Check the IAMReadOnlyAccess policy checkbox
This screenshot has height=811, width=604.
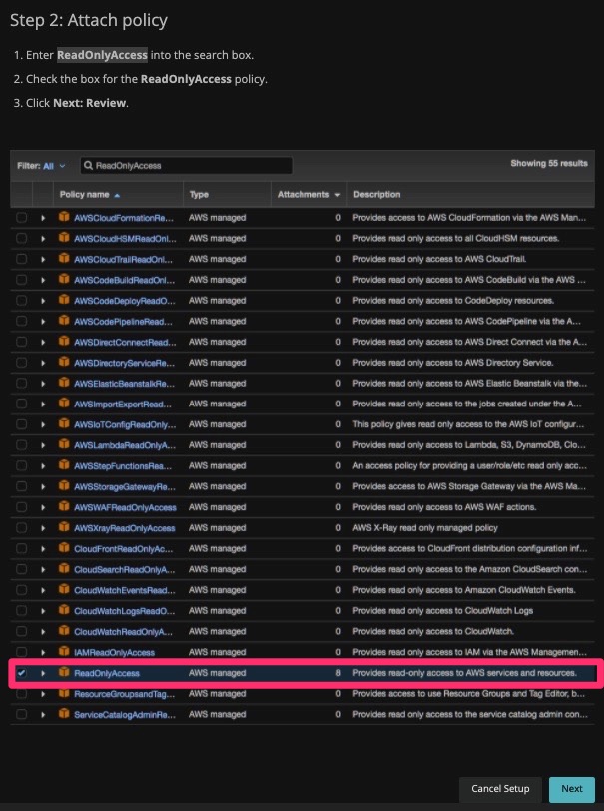coord(21,652)
